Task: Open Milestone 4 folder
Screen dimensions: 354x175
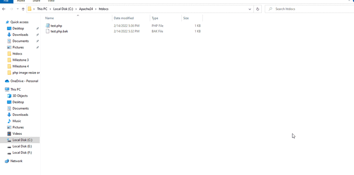Action: click(x=21, y=66)
